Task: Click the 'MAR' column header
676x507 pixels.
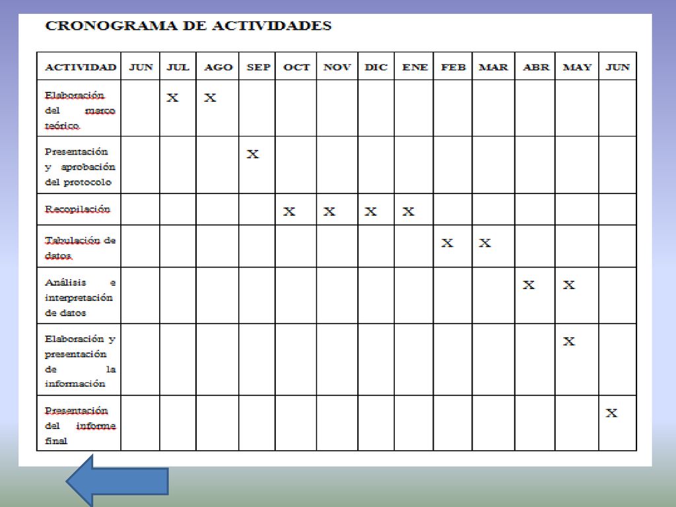Action: point(494,67)
